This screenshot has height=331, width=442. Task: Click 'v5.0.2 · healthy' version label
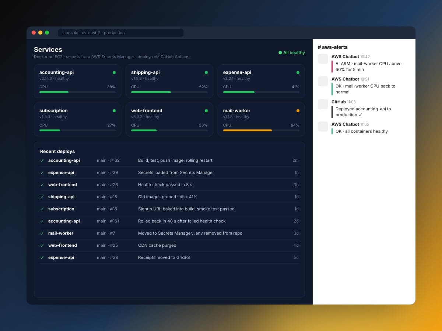click(x=145, y=117)
